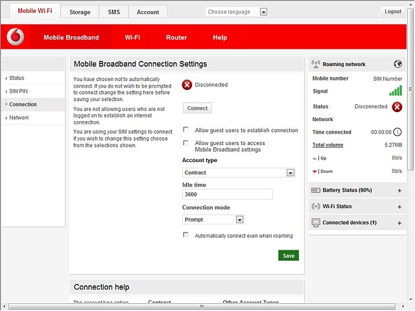The width and height of the screenshot is (415, 311).
Task: Click the connected devices monitor icon
Action: point(316,223)
